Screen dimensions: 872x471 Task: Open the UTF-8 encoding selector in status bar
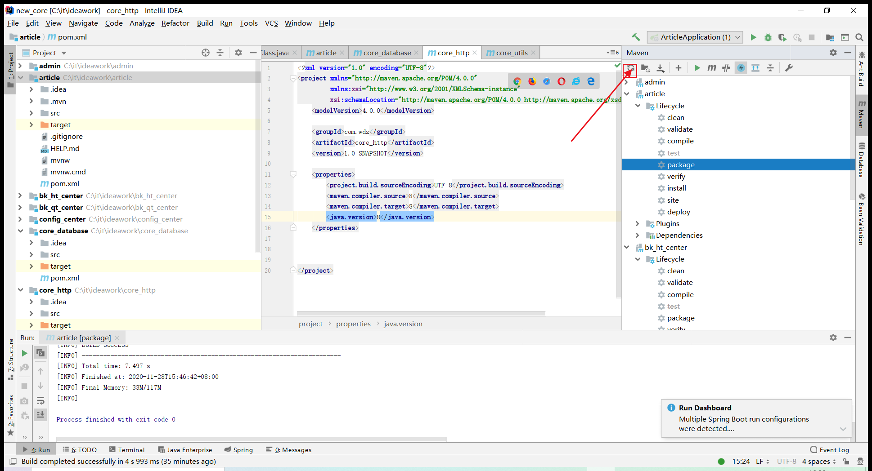point(787,462)
